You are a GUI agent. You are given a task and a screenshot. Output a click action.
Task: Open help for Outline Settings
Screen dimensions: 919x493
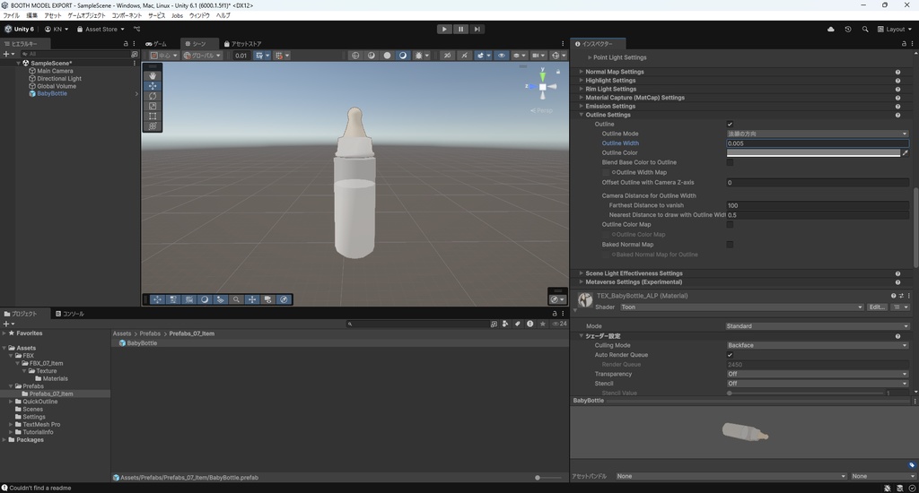[x=897, y=115]
